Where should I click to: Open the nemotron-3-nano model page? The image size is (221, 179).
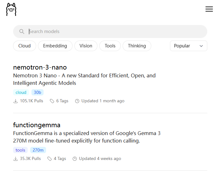click(x=40, y=67)
